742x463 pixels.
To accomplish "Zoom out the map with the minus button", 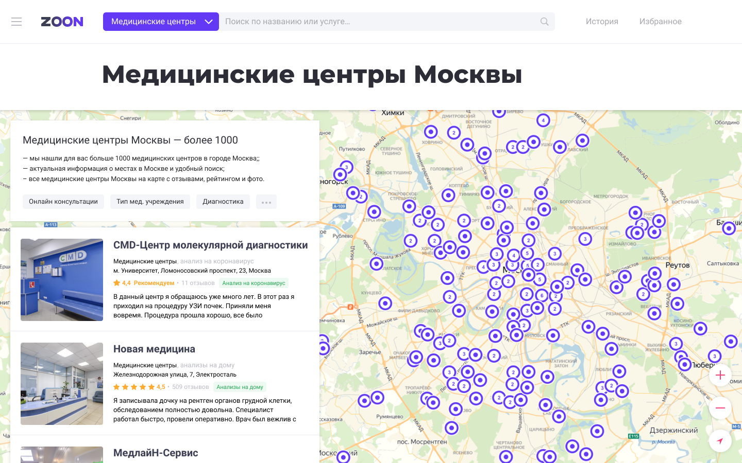I will 720,408.
